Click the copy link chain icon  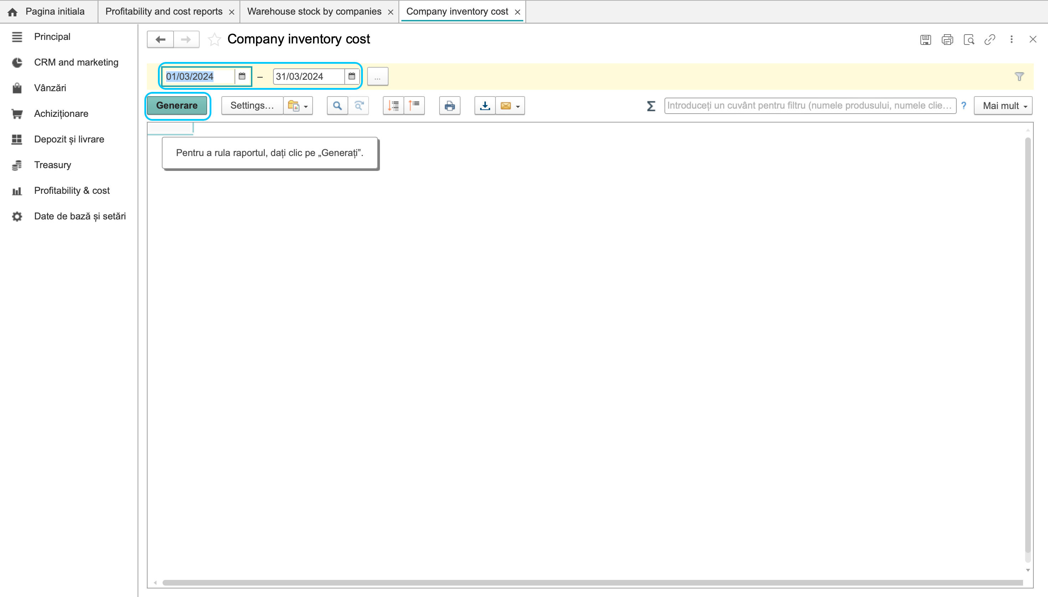click(990, 40)
